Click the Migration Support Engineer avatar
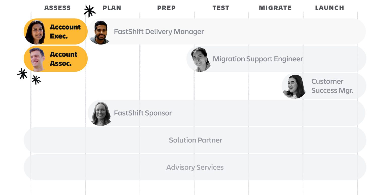The width and height of the screenshot is (387, 195). [199, 59]
